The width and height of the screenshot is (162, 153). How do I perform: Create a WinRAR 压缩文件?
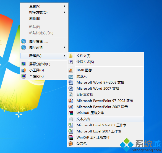point(106,113)
